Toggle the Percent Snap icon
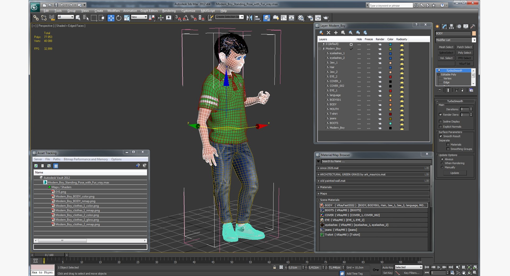Image resolution: width=510 pixels, height=276 pixels. [x=194, y=18]
